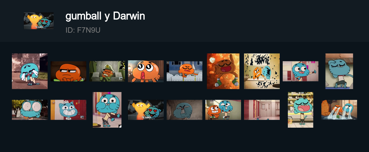This screenshot has height=152, width=369.
Task: Open Darwin and Gumball smiling together GIF
Action: [223, 110]
